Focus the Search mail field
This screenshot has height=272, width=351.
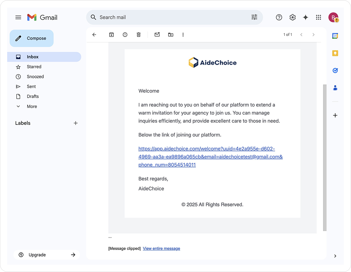click(174, 17)
